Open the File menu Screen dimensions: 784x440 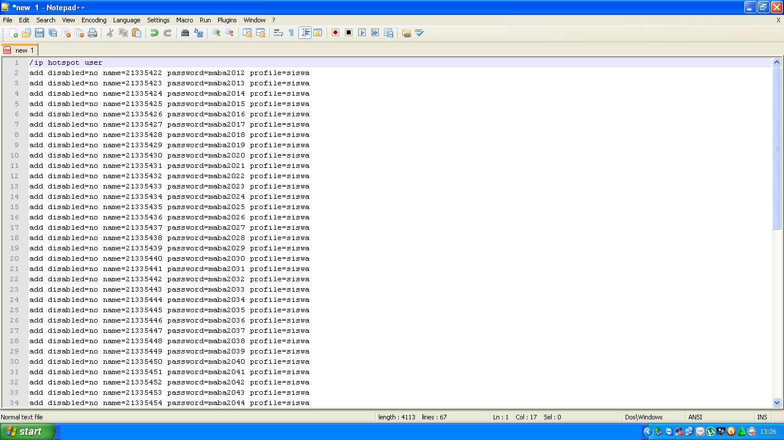point(7,20)
